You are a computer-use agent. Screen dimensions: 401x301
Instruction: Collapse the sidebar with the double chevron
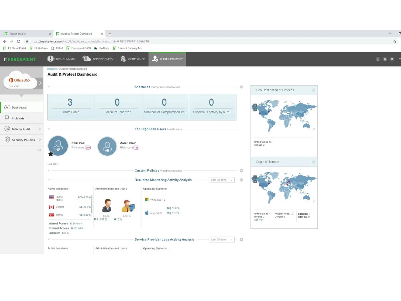(x=39, y=150)
